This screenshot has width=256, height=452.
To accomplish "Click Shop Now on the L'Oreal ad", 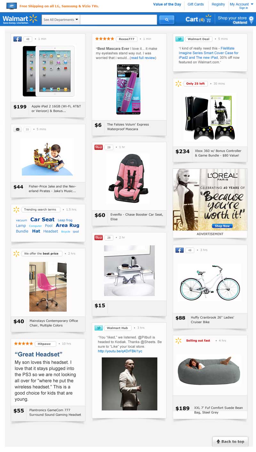I will (222, 226).
